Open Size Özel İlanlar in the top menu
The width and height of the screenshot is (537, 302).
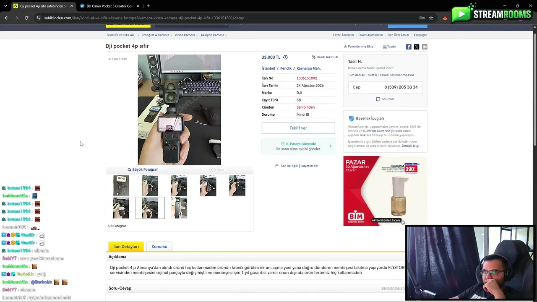(398, 35)
